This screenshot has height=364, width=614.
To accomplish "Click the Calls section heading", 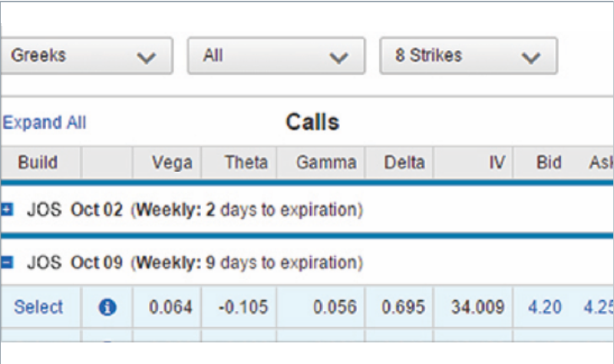I will (x=312, y=122).
